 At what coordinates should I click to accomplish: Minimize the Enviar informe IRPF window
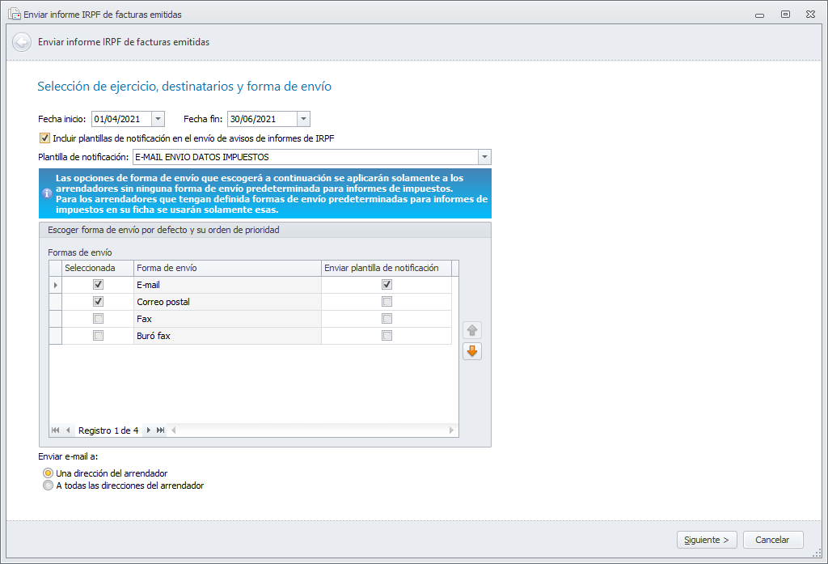[760, 15]
